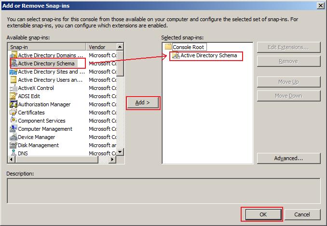Select ActiveX Control snap-in name
Image resolution: width=327 pixels, height=226 pixels.
tap(36, 88)
